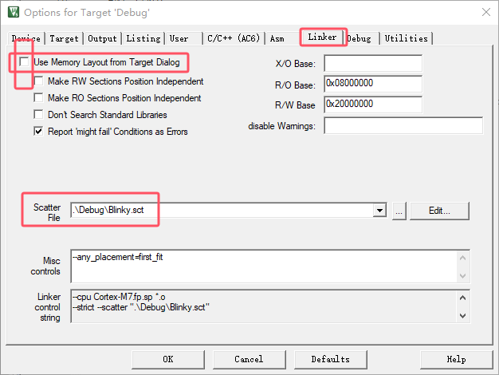Enable Use Memory Layout from Target Dialog

(x=24, y=62)
